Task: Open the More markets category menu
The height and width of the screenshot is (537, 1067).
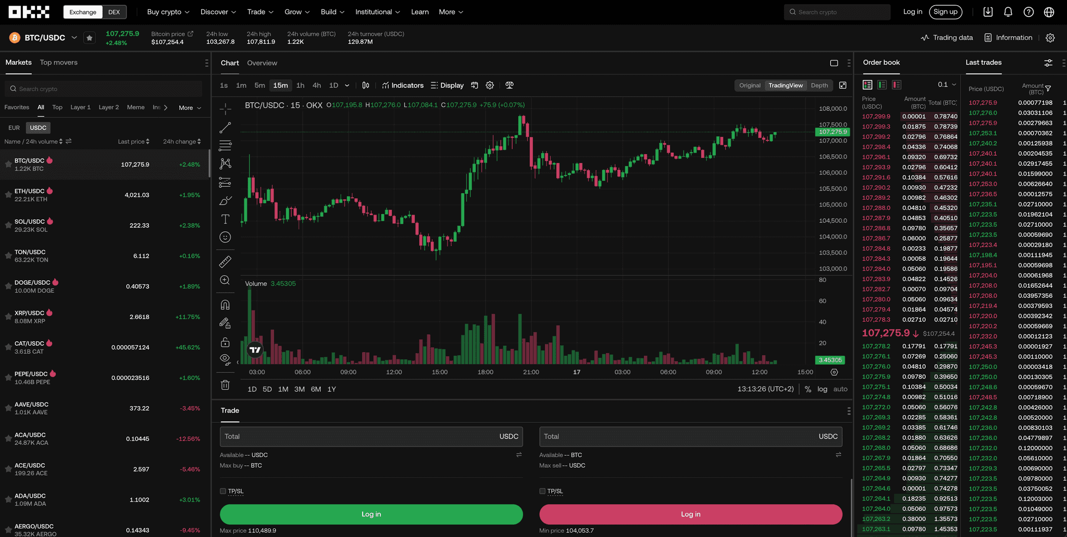Action: point(189,107)
